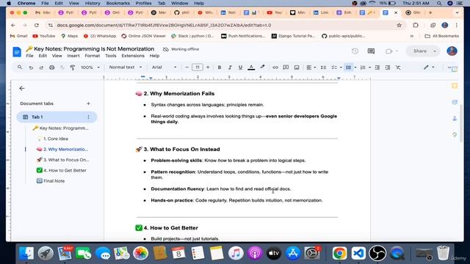The image size is (470, 264).
Task: Clear formatting from the selection
Action: 398,67
